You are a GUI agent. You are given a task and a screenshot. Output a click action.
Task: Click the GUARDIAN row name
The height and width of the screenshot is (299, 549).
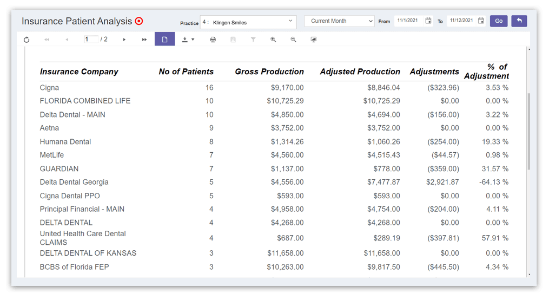point(59,168)
